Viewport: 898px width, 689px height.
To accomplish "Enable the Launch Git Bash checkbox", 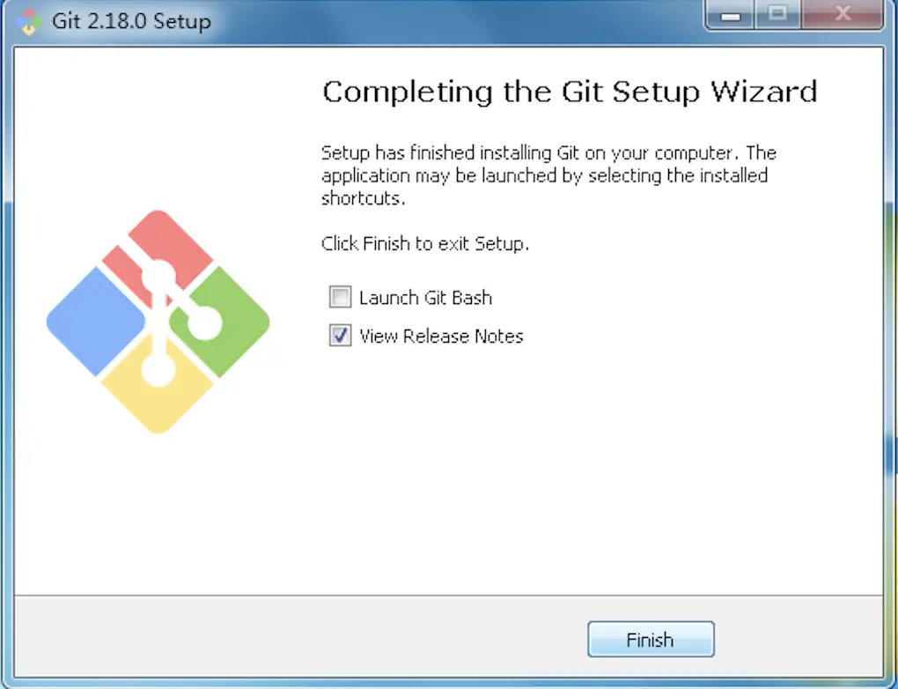I will 340,298.
